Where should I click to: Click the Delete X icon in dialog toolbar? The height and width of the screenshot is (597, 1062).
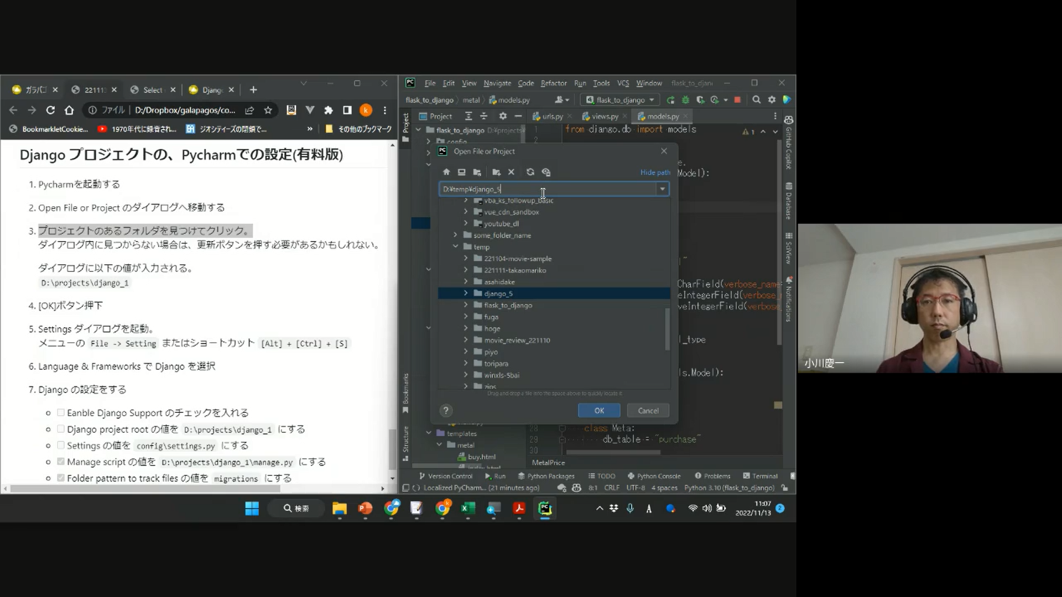512,172
